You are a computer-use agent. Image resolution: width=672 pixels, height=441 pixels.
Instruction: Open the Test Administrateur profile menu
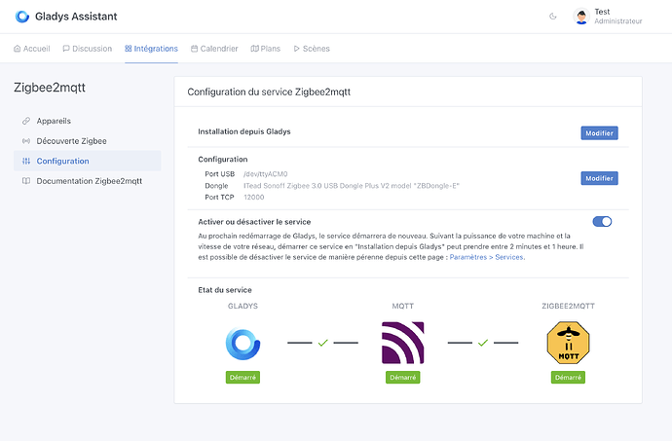coord(617,17)
